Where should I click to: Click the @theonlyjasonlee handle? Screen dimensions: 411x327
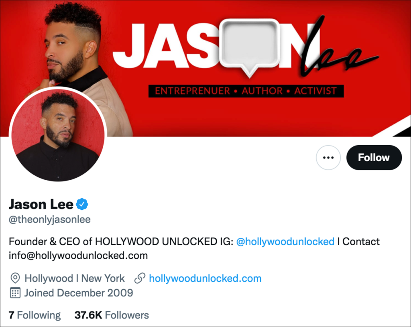pos(50,219)
